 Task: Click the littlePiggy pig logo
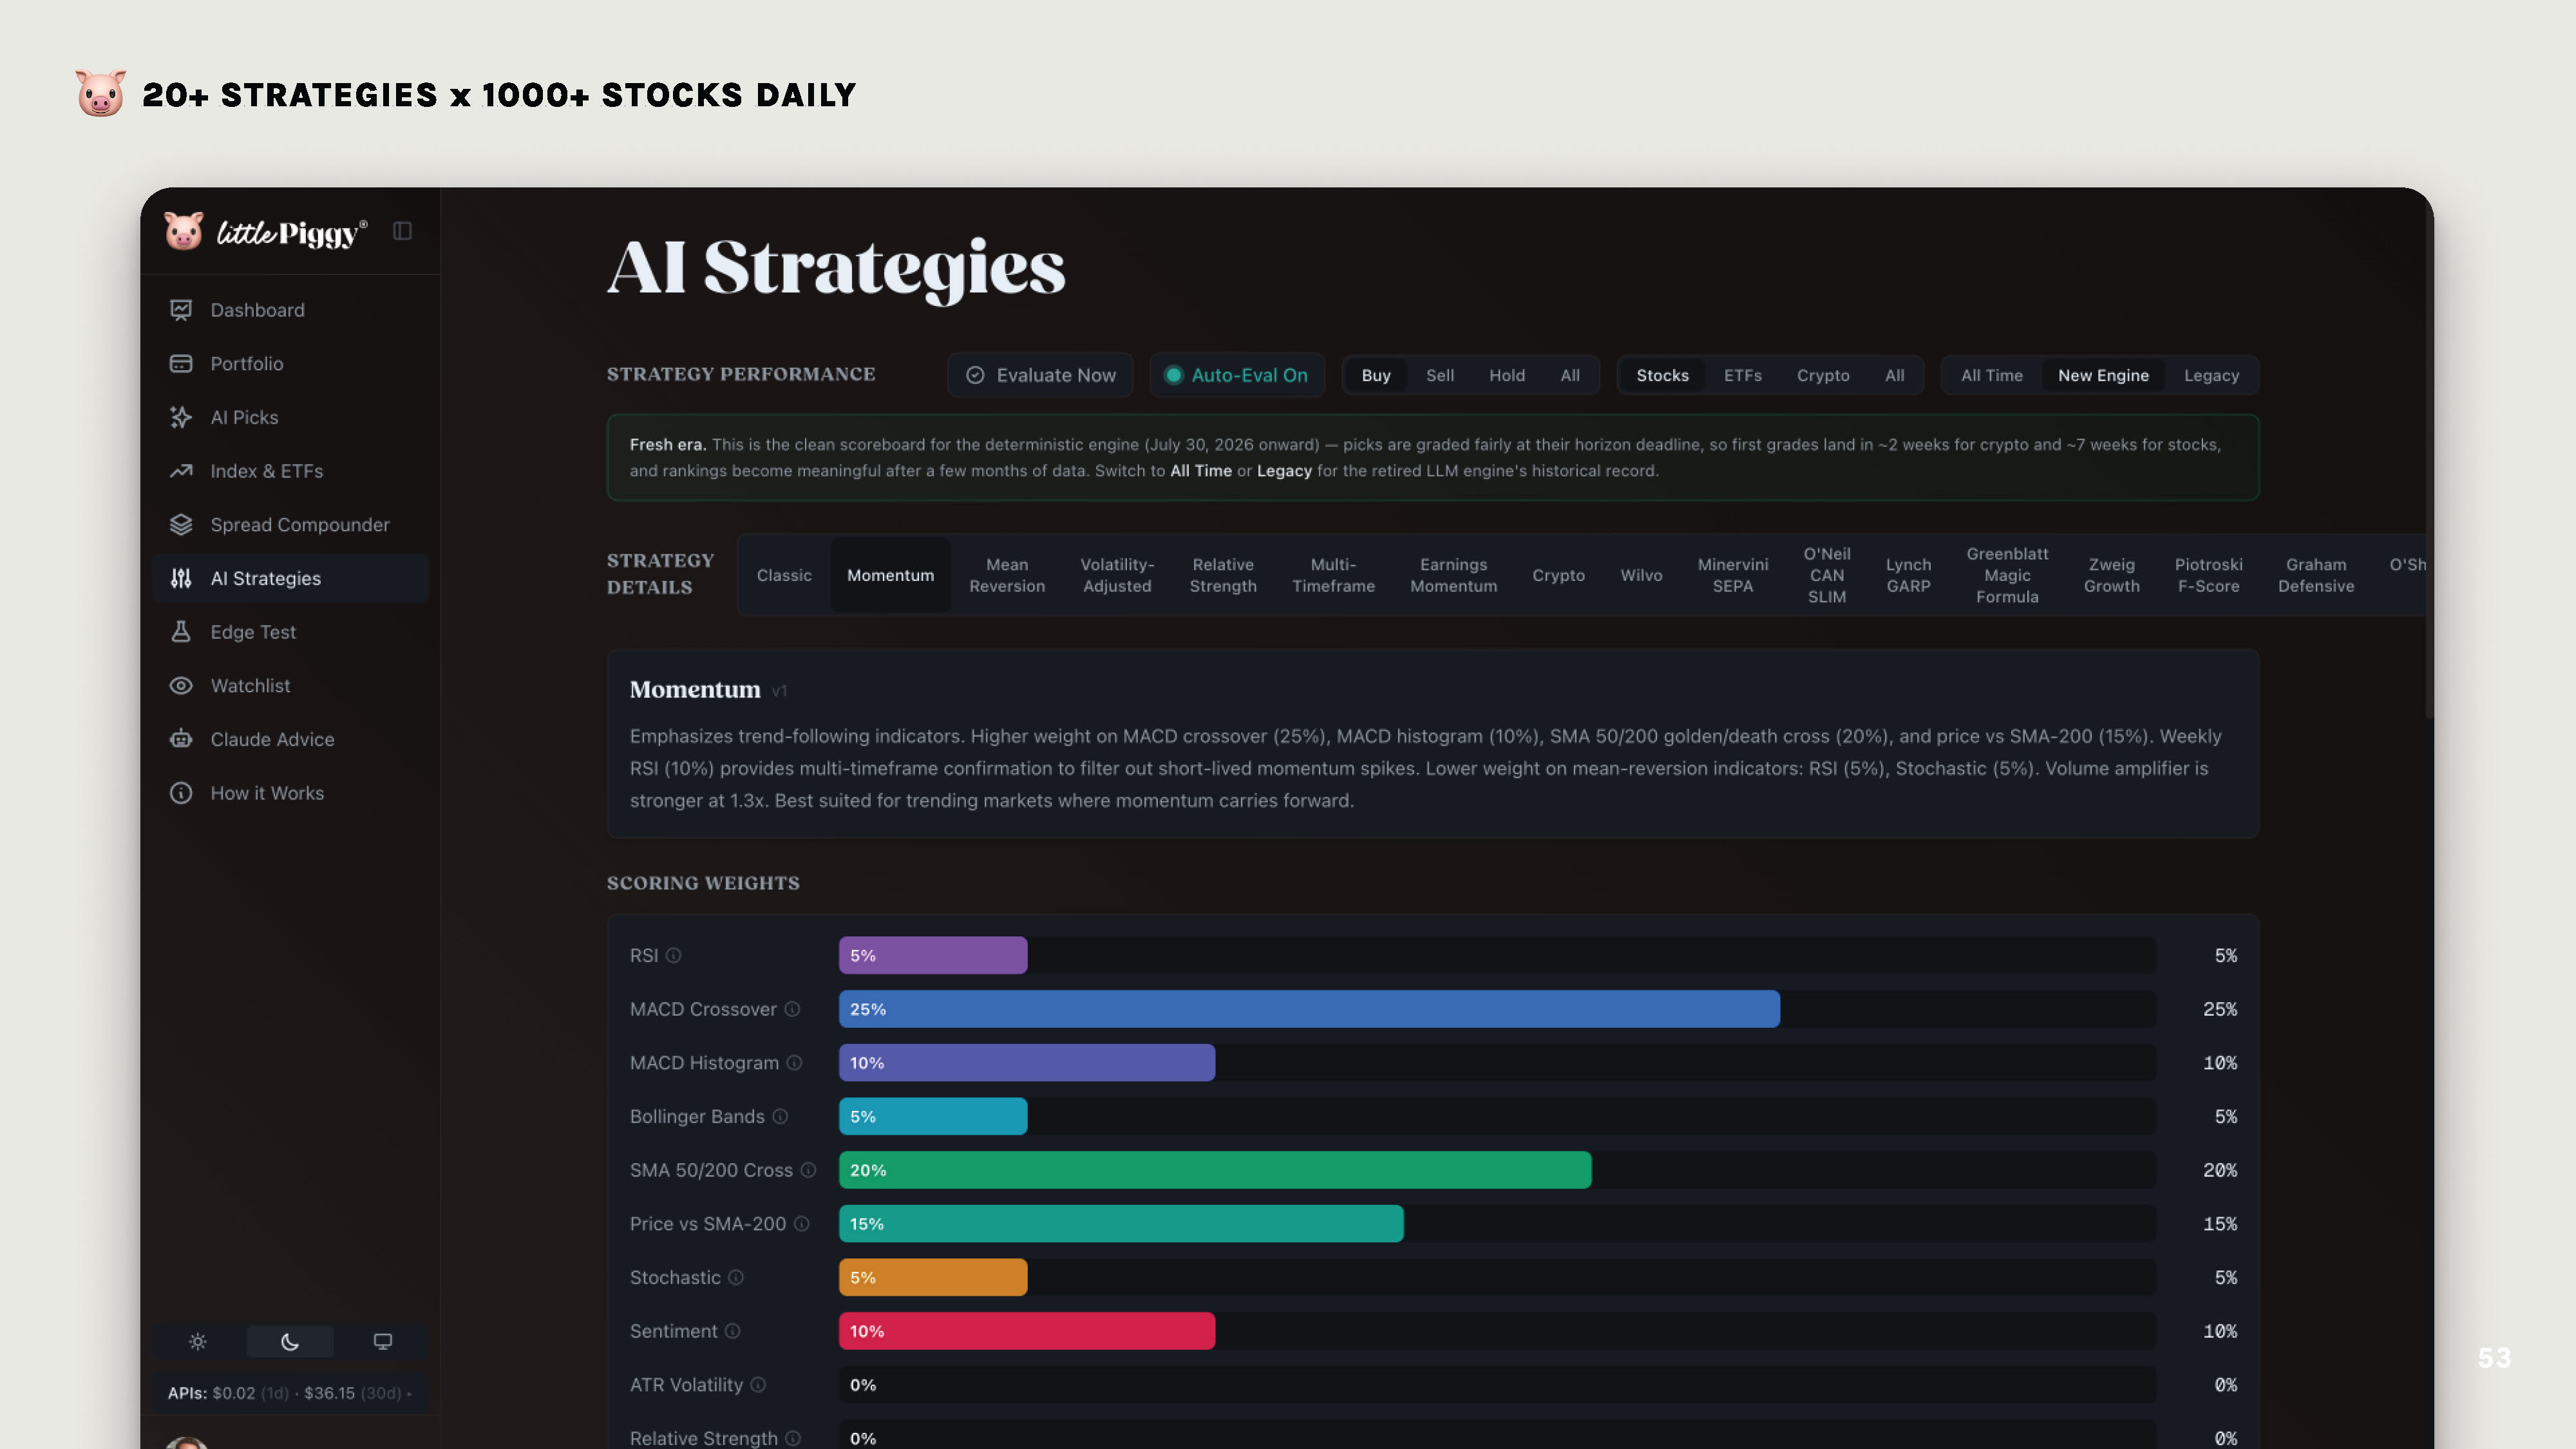pyautogui.click(x=184, y=231)
